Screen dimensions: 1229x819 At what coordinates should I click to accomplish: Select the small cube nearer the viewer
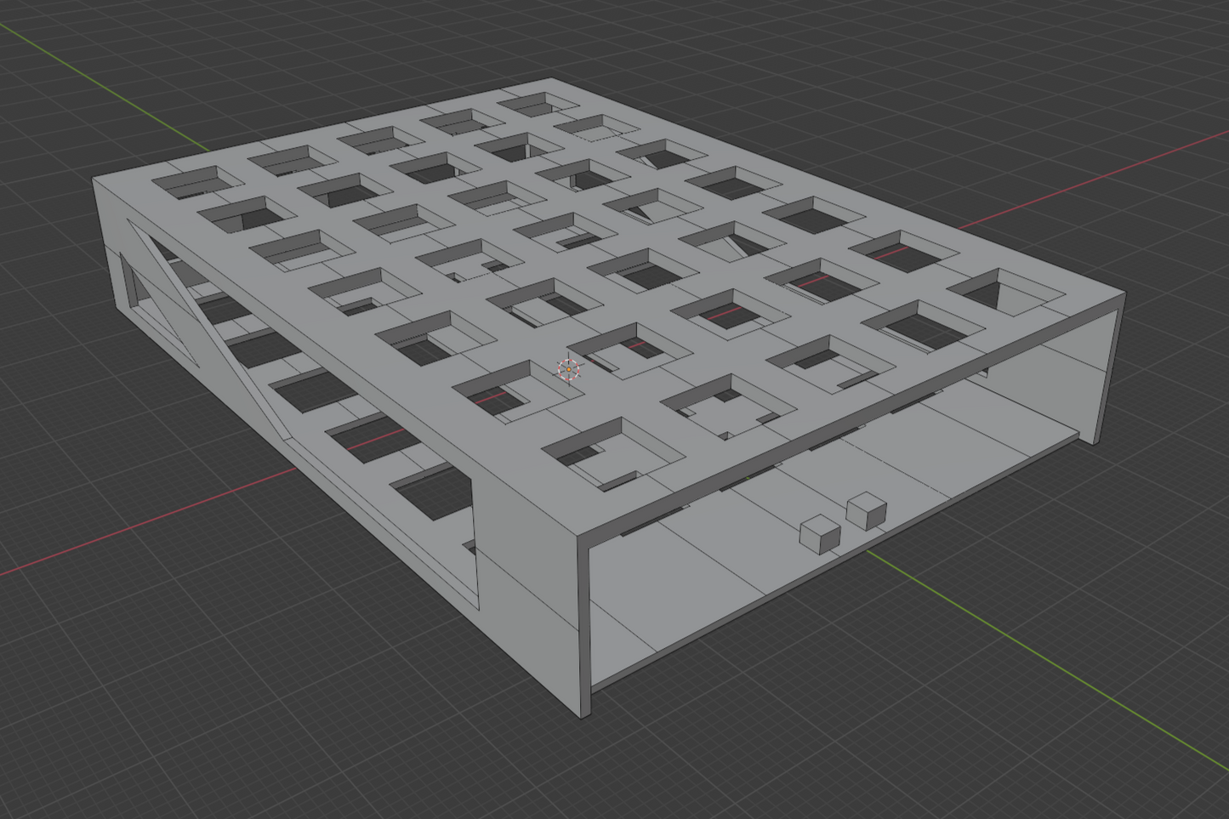pyautogui.click(x=821, y=535)
